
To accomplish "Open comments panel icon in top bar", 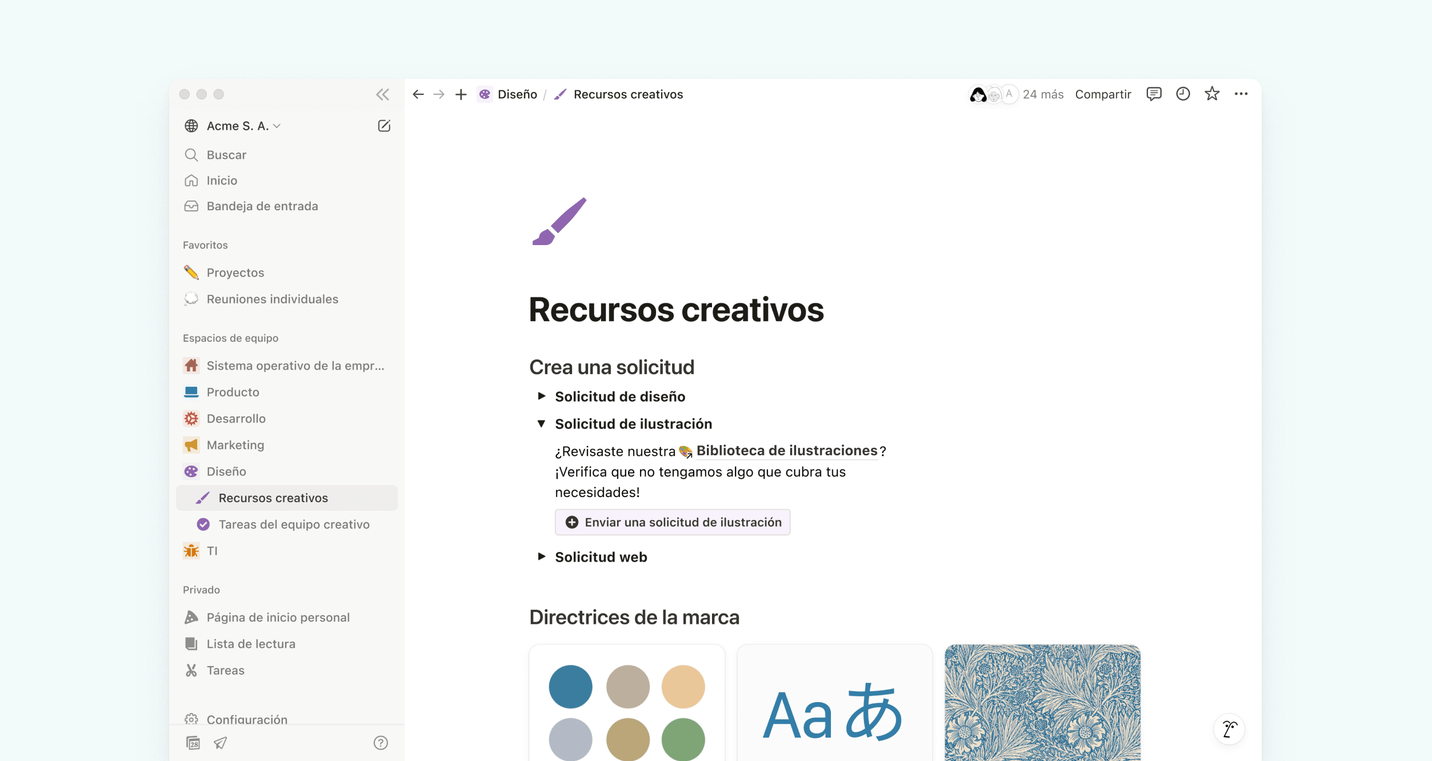I will tap(1154, 94).
